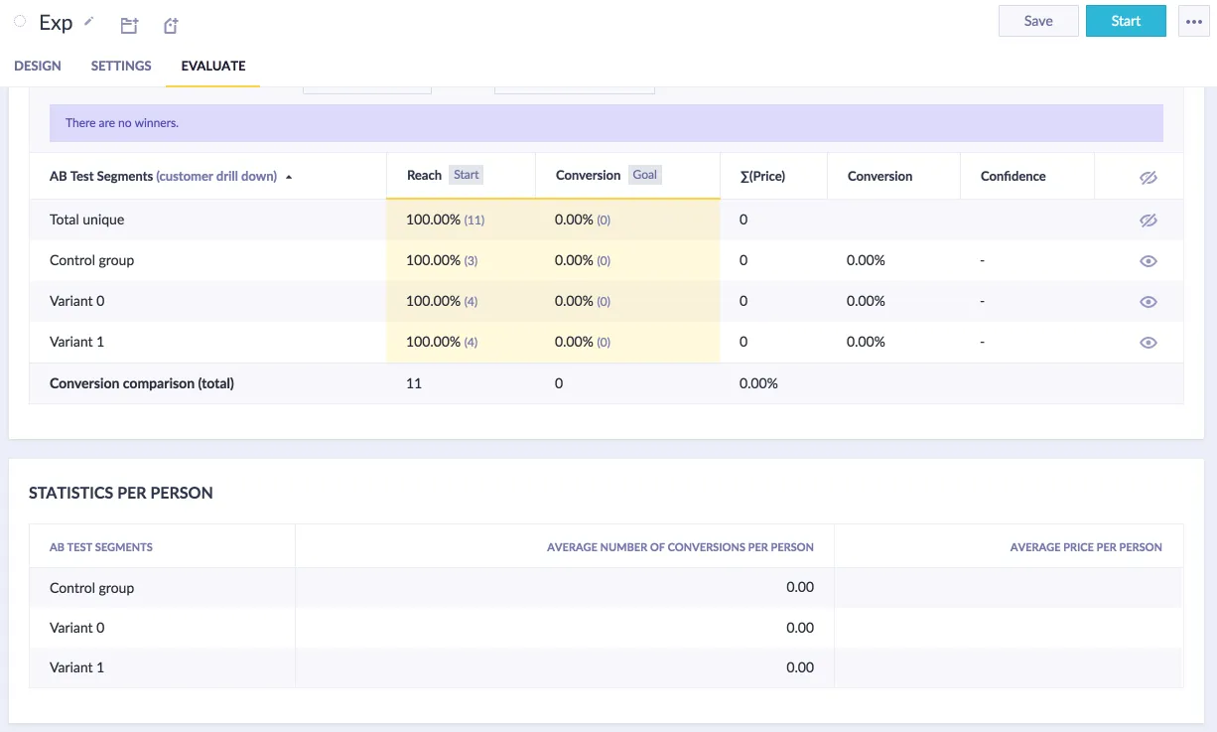Click the status circle before Exp
This screenshot has width=1217, height=732.
[20, 21]
